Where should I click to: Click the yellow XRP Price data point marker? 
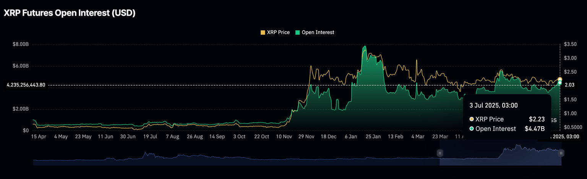pyautogui.click(x=560, y=79)
